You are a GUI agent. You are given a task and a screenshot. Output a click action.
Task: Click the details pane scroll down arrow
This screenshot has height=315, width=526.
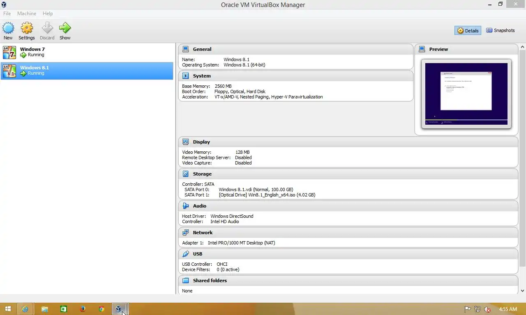coord(523,291)
